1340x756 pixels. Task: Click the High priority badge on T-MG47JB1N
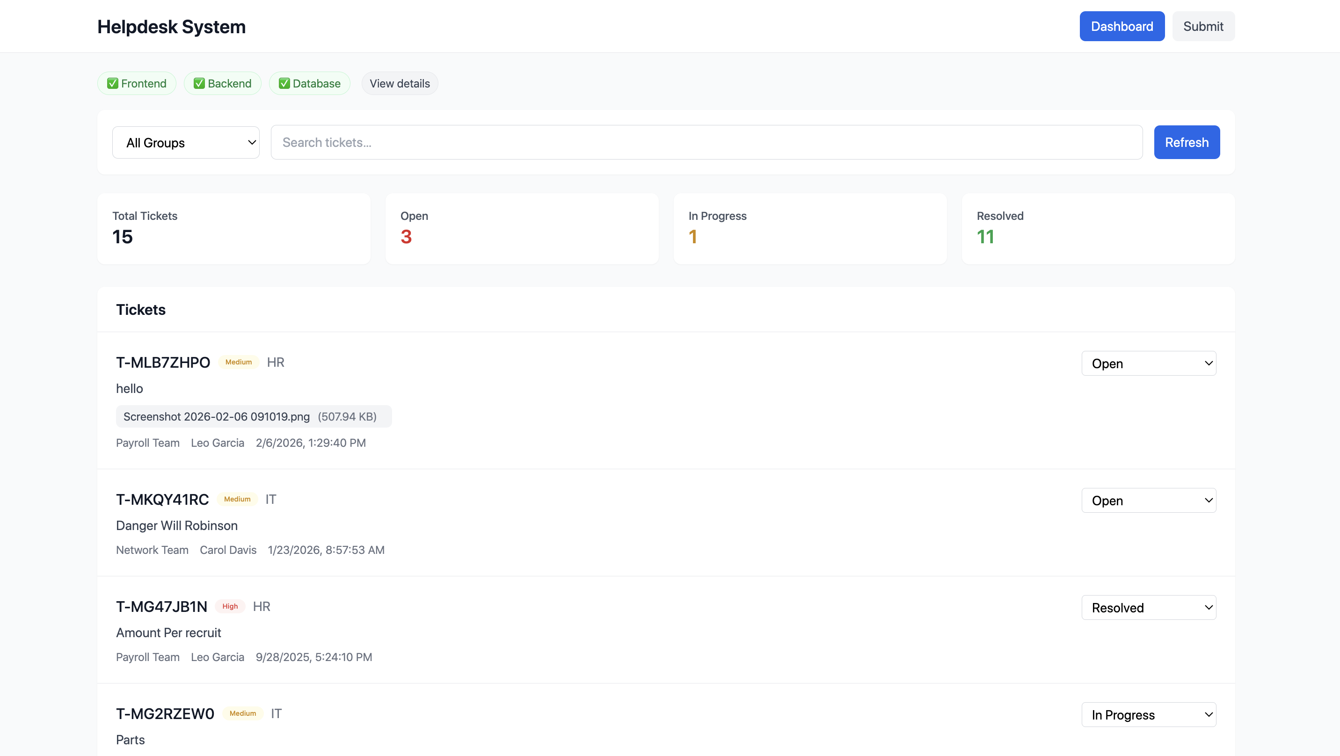coord(230,606)
